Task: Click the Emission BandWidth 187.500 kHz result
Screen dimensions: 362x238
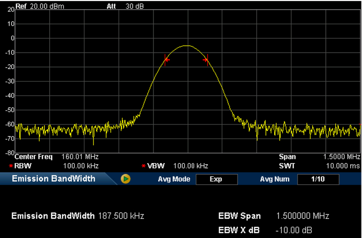Action: coord(121,216)
